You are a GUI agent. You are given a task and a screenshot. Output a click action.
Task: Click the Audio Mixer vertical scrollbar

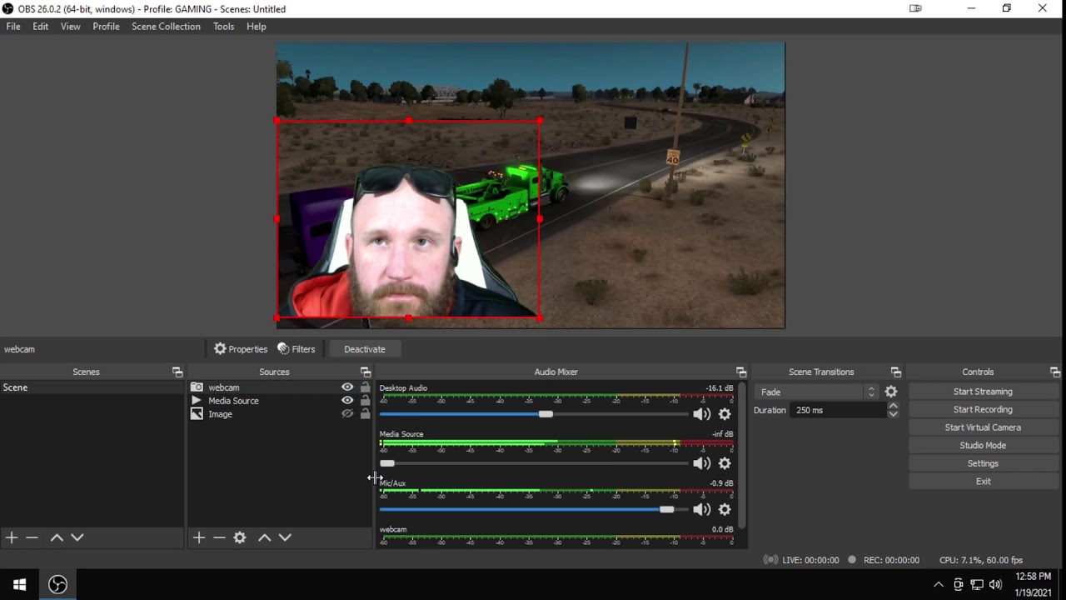pyautogui.click(x=741, y=456)
